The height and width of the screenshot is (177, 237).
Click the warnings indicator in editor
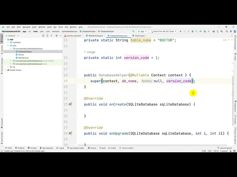click(225, 40)
